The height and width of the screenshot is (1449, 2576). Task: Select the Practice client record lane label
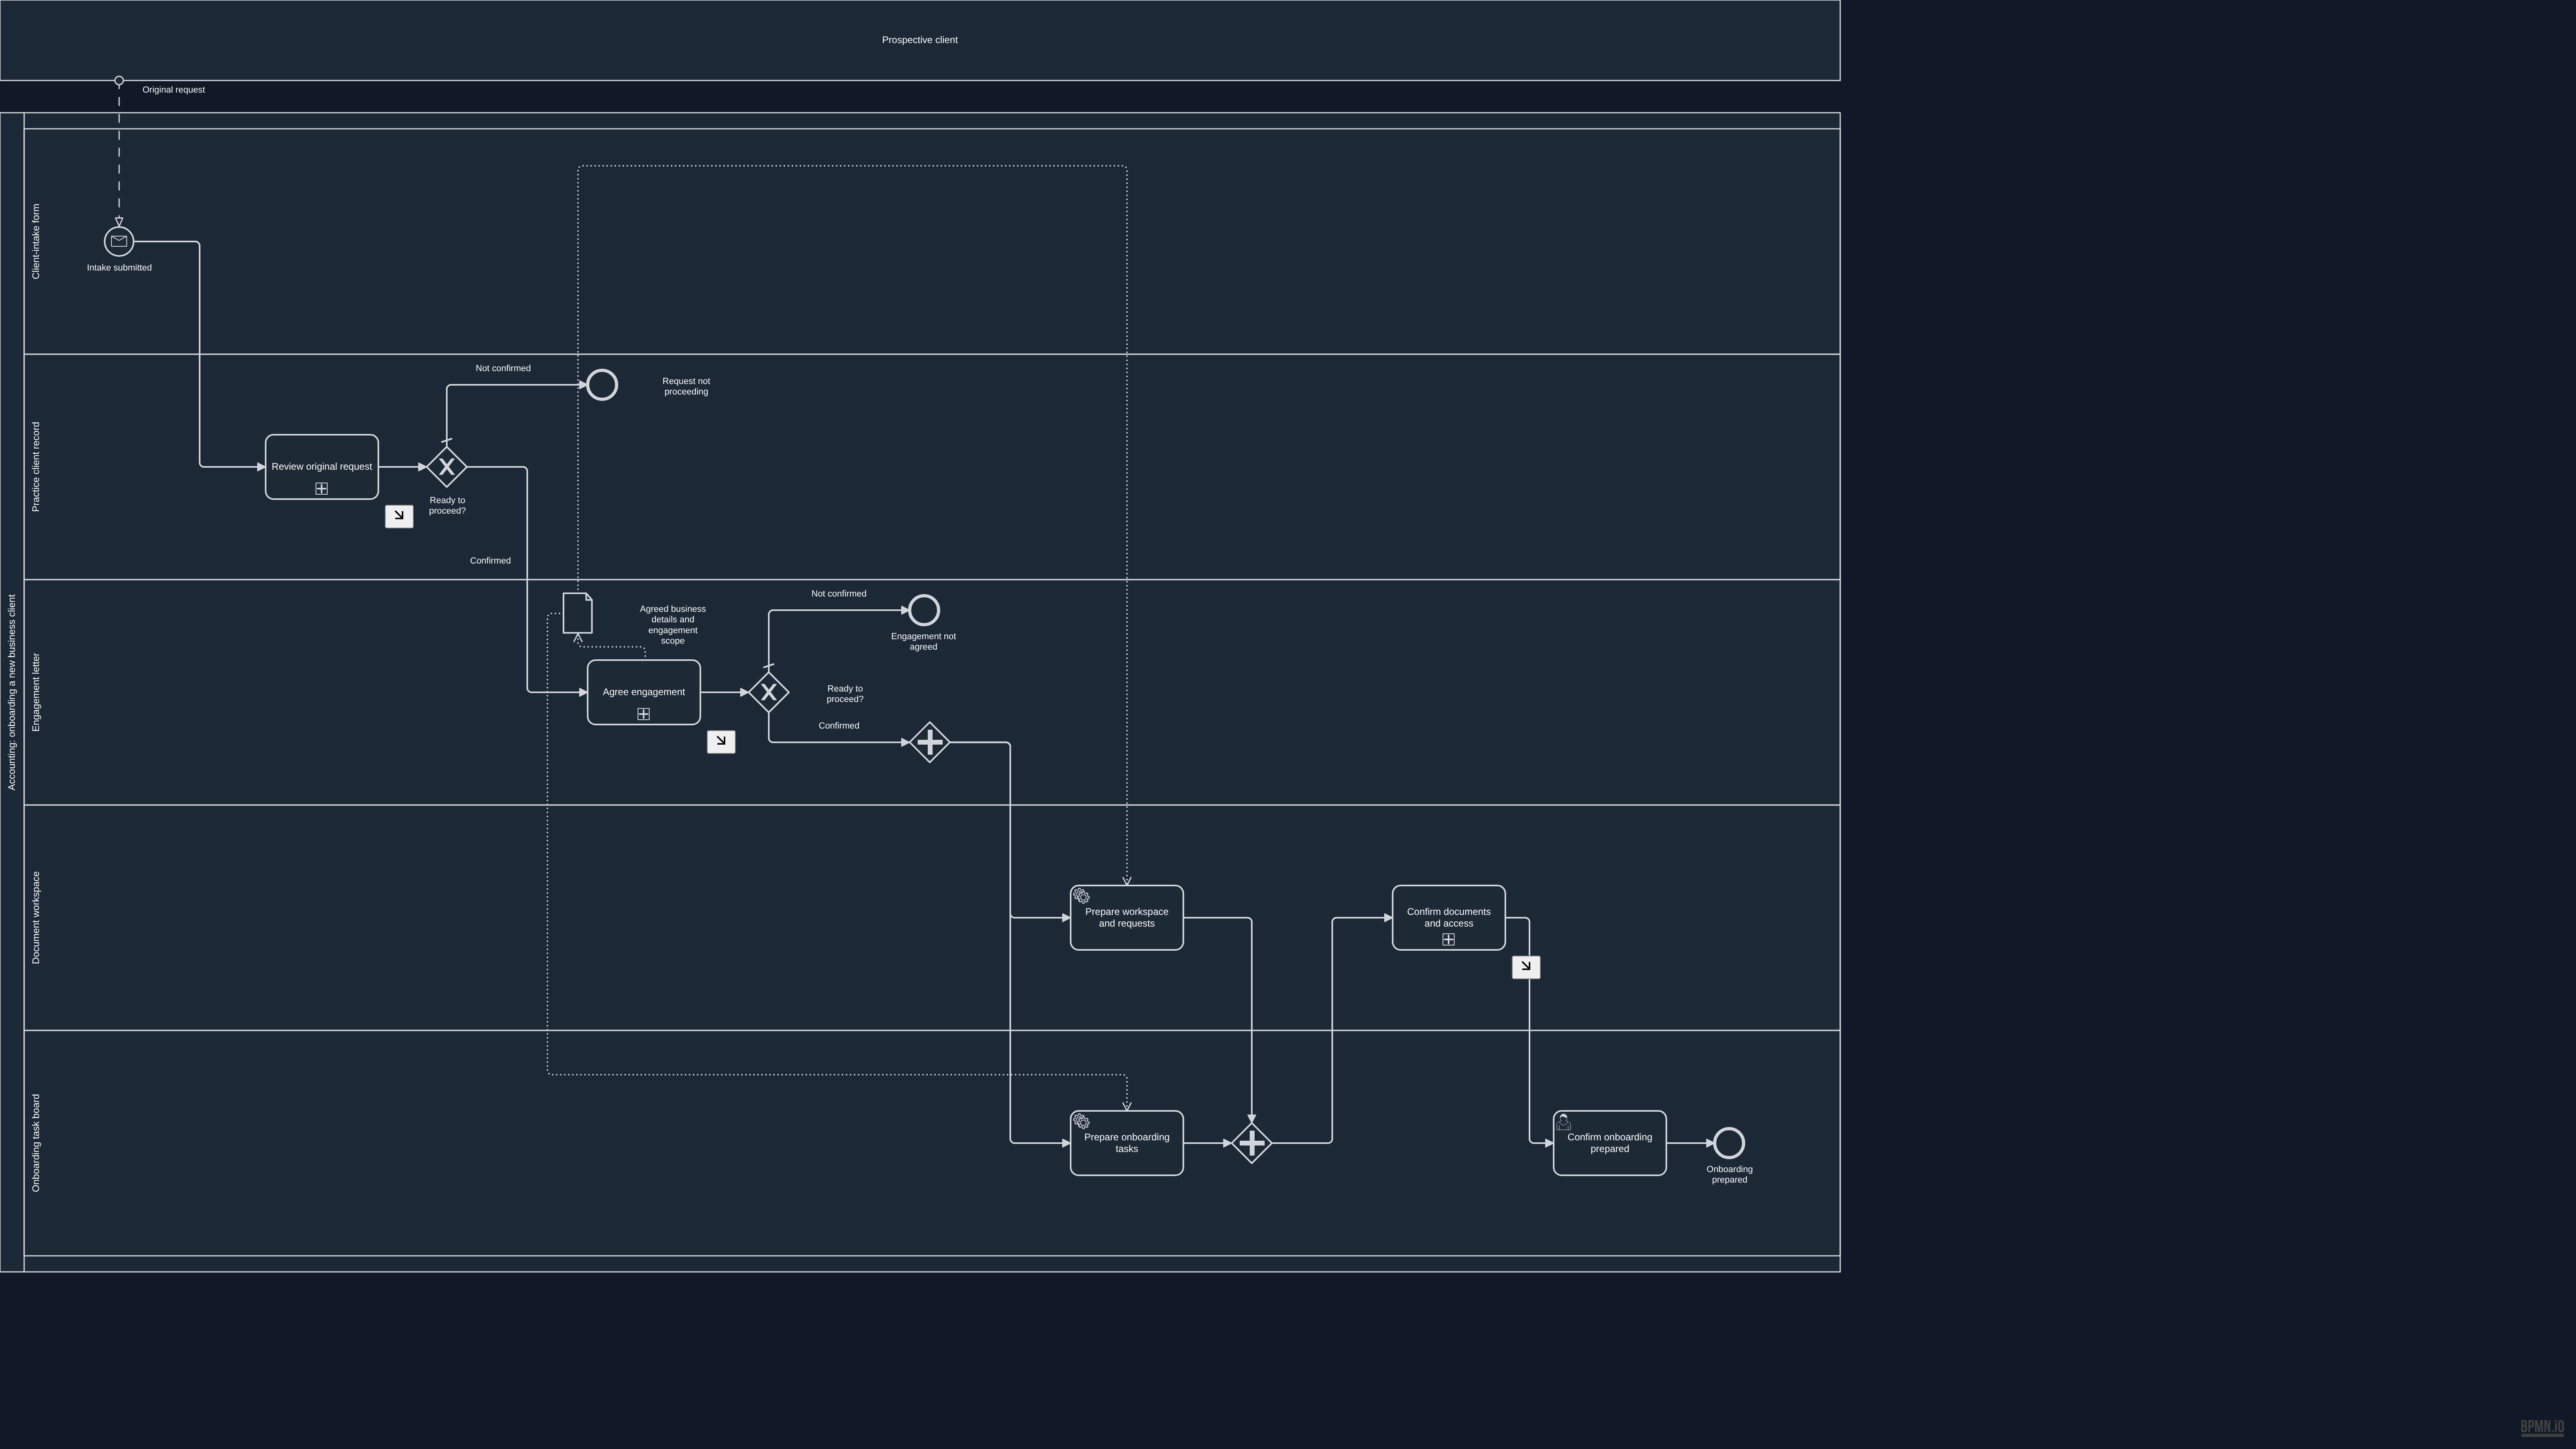pos(36,467)
